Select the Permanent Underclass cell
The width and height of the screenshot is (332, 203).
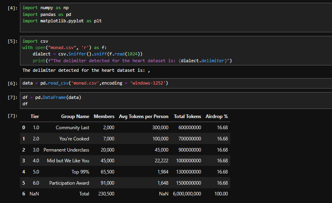click(66, 150)
